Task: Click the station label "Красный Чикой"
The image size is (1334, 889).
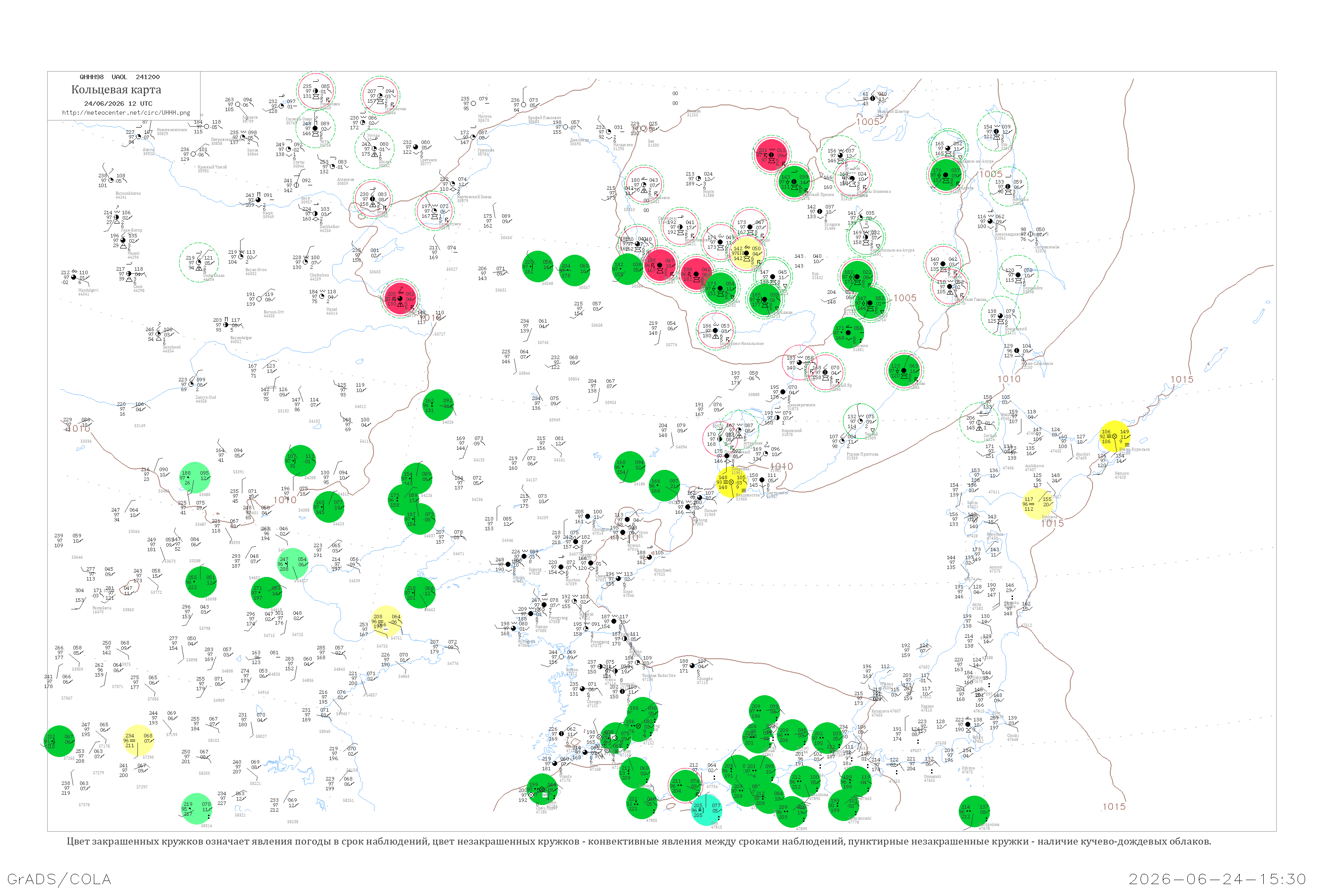Action: tap(212, 167)
